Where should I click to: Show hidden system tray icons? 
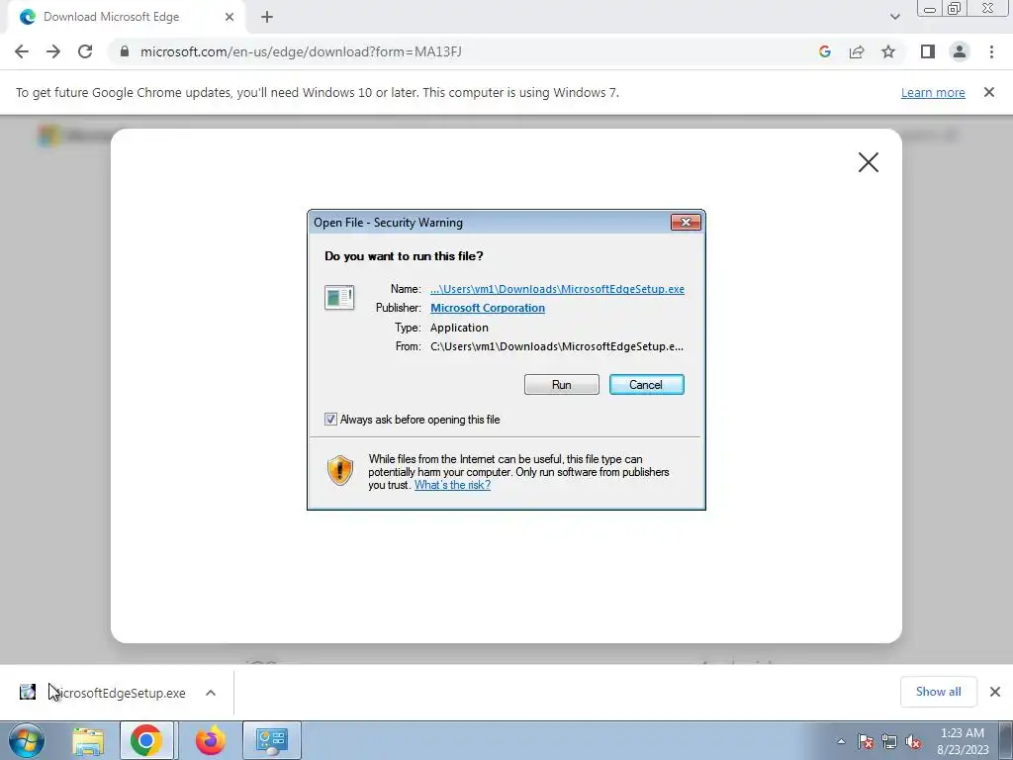tap(841, 741)
